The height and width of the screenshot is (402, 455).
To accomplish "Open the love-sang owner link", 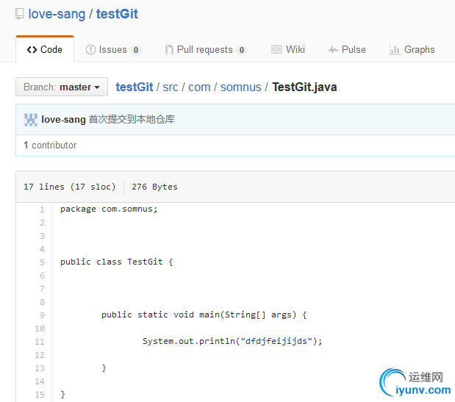I will (x=57, y=14).
